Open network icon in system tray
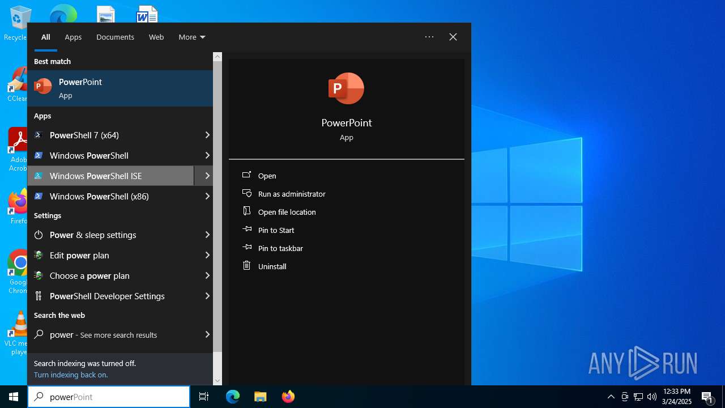 [638, 397]
